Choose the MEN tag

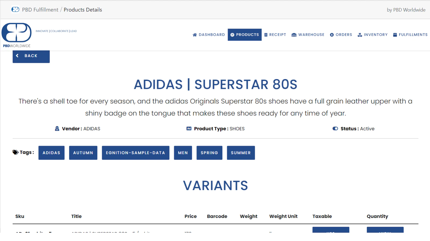(x=183, y=153)
